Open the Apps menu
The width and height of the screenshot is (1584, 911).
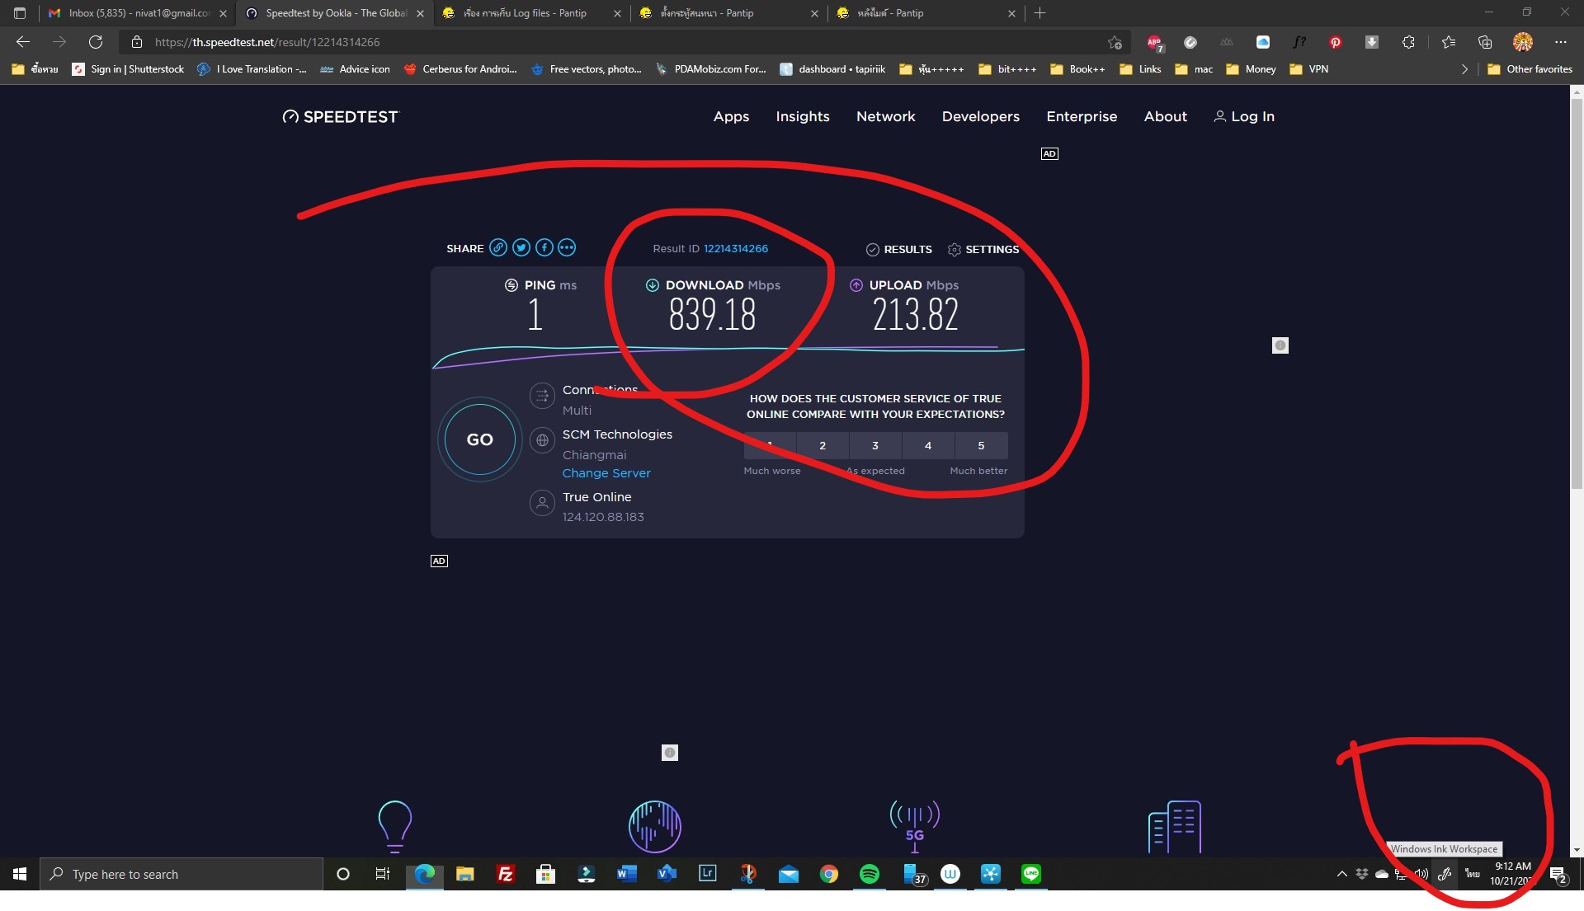point(731,116)
